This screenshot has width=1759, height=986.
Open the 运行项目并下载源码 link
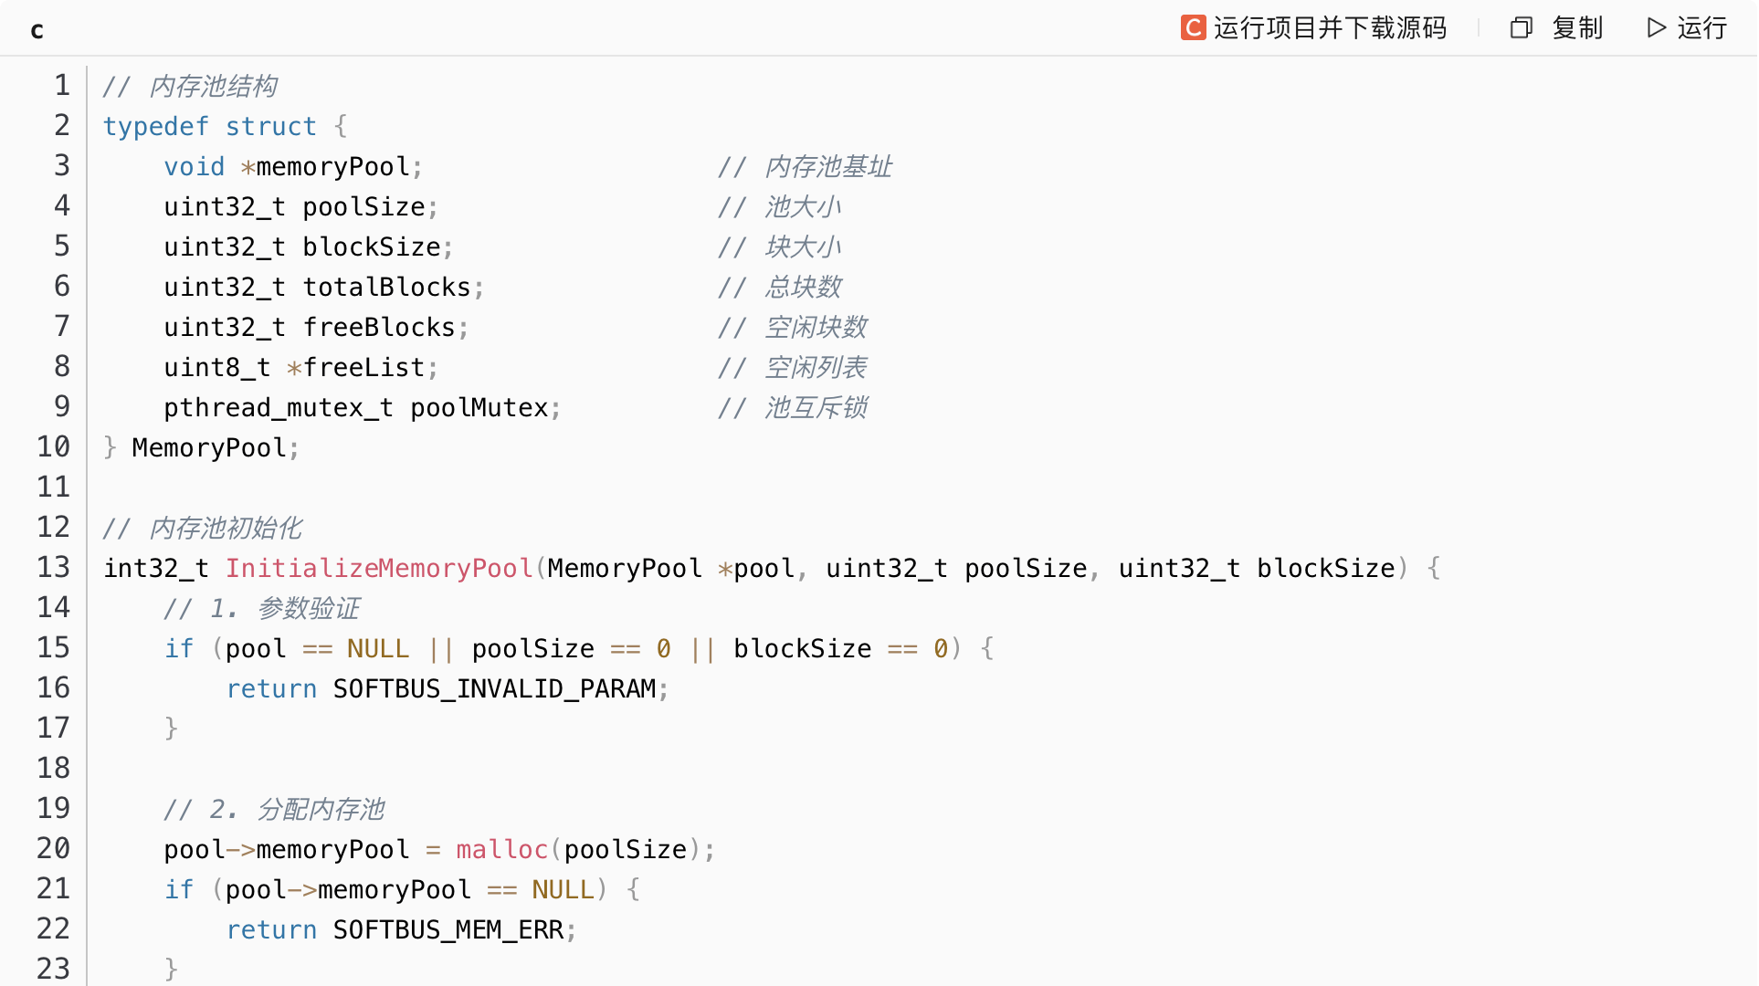1330,28
